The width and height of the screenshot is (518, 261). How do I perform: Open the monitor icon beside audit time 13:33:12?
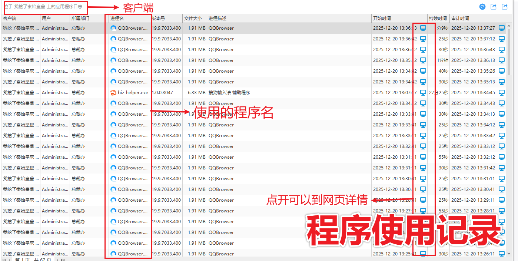(502, 146)
